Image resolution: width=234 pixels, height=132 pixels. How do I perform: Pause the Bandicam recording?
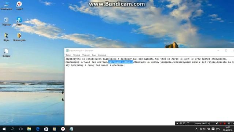pyautogui.click(x=221, y=124)
